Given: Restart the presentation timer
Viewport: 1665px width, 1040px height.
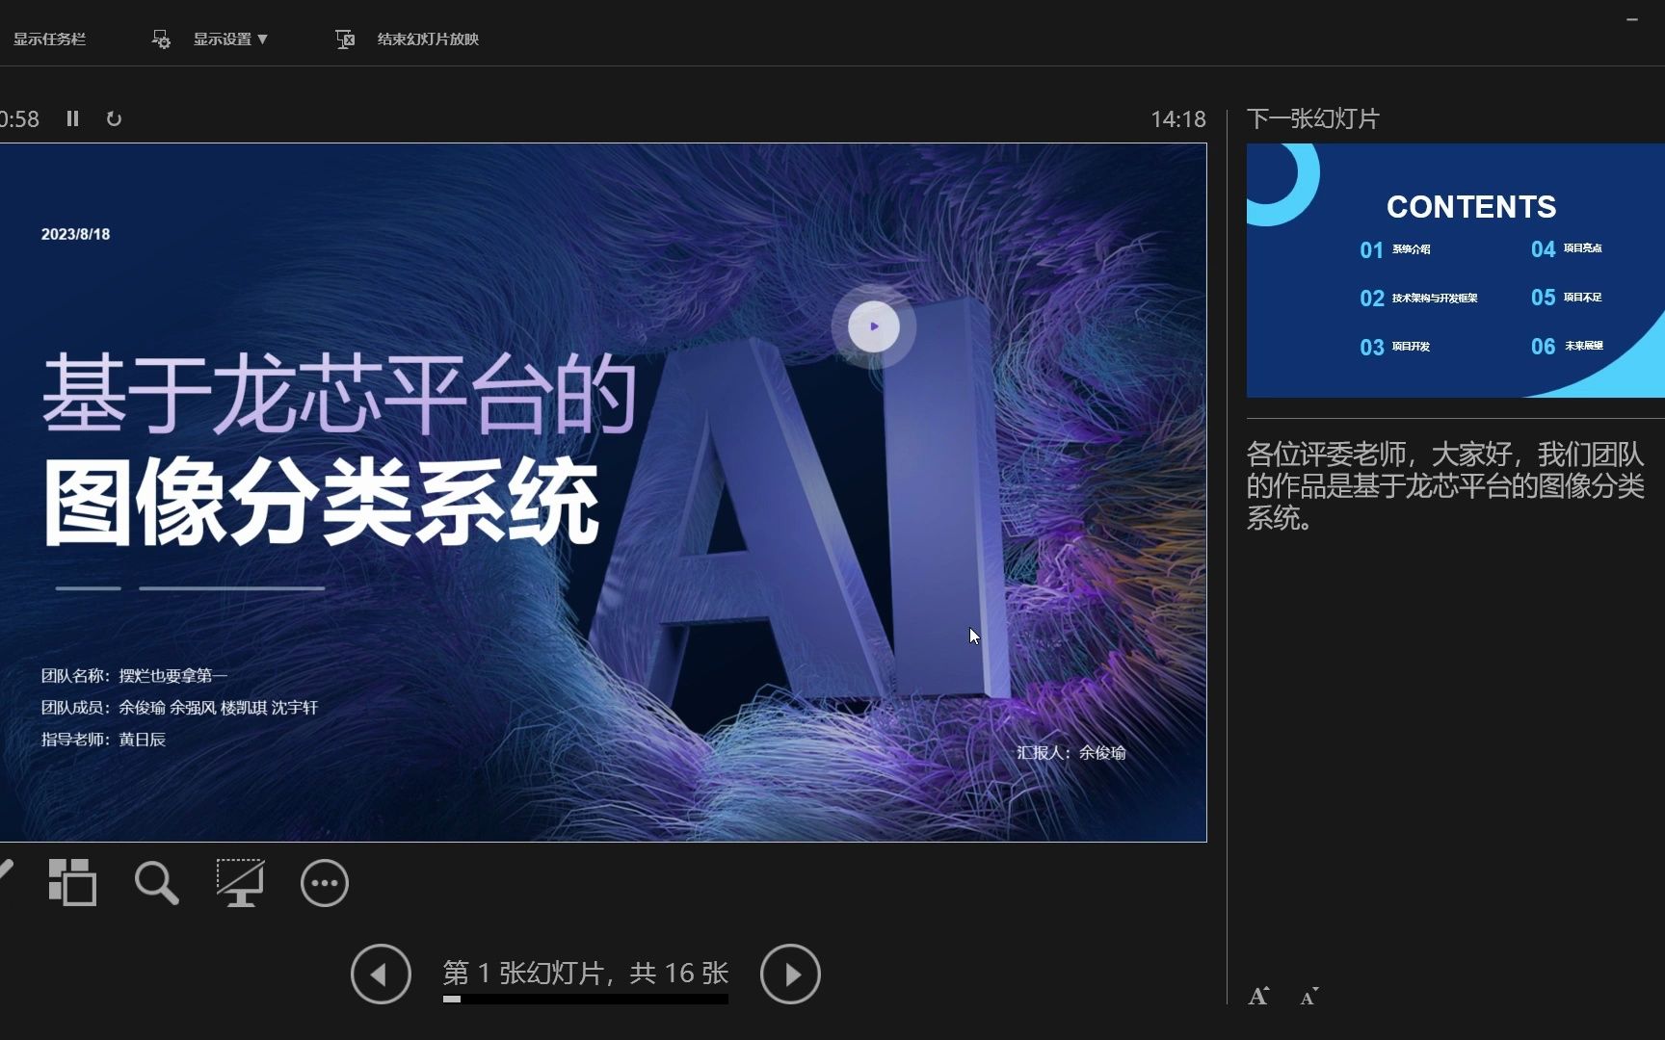Looking at the screenshot, I should point(114,118).
